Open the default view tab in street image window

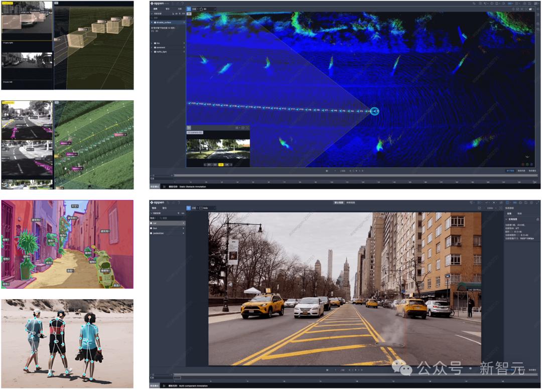340,203
